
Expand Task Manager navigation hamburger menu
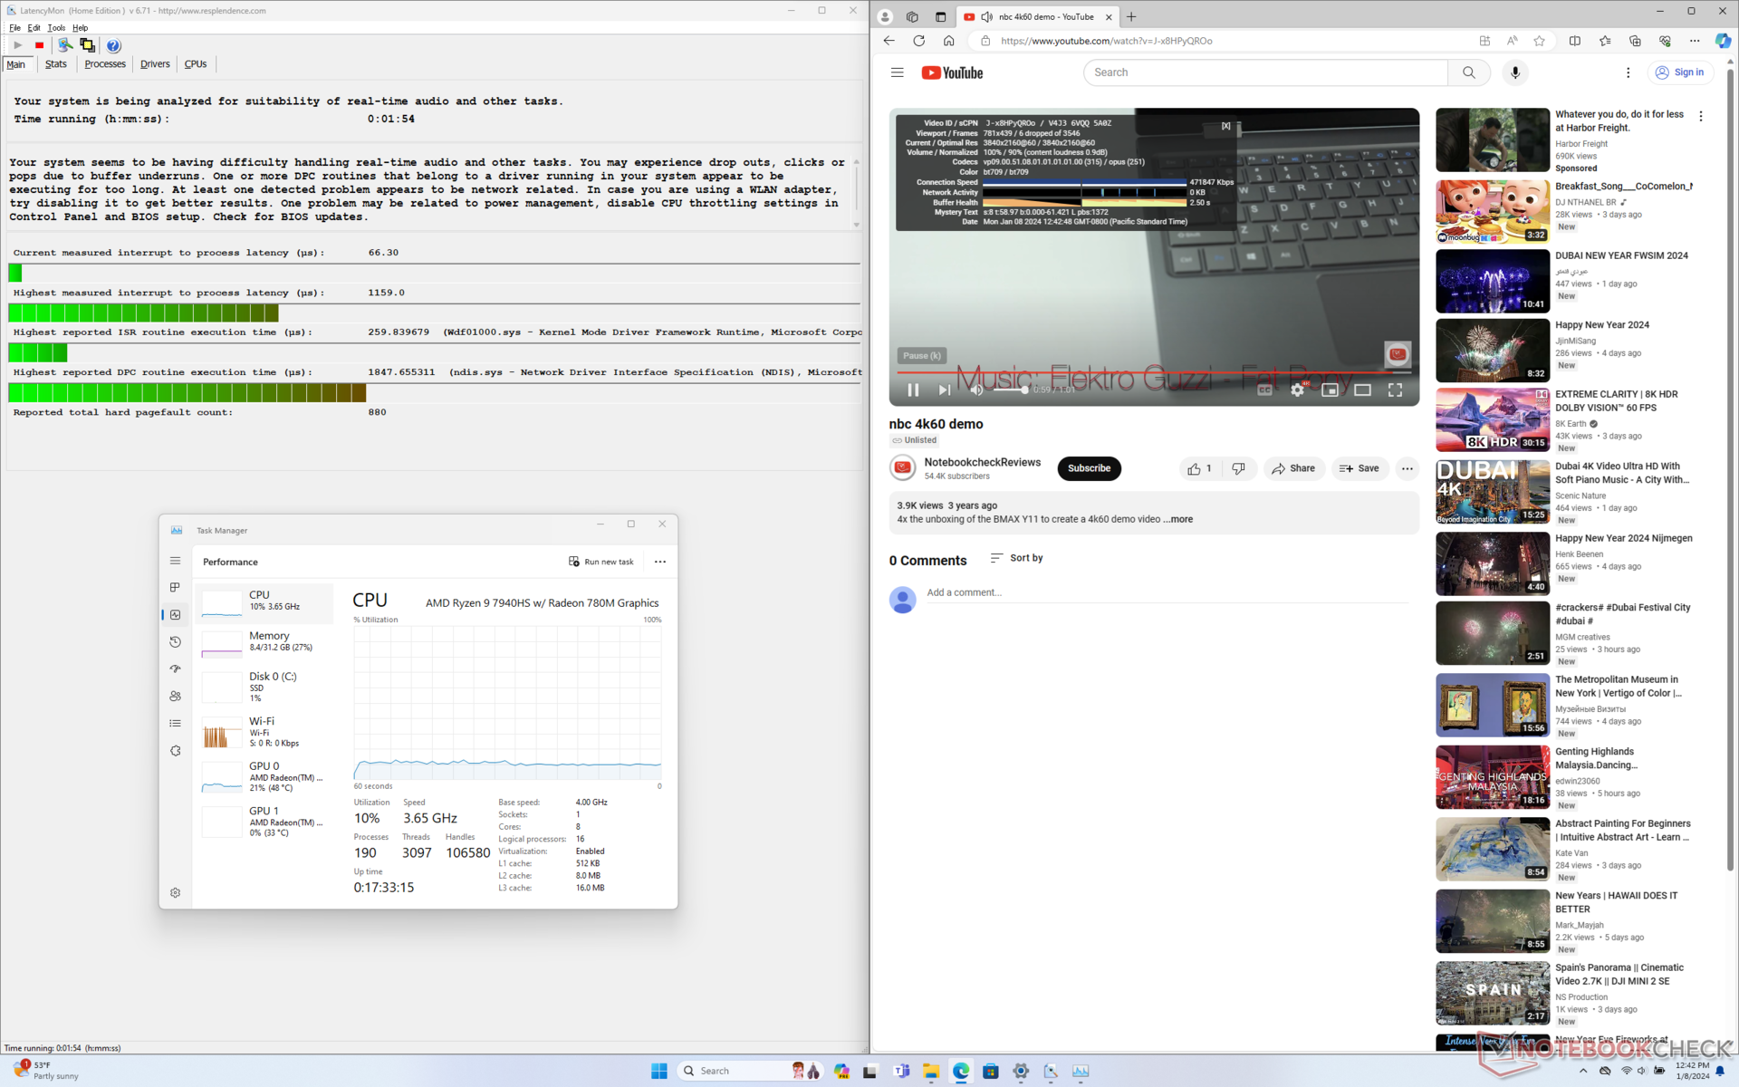point(175,561)
